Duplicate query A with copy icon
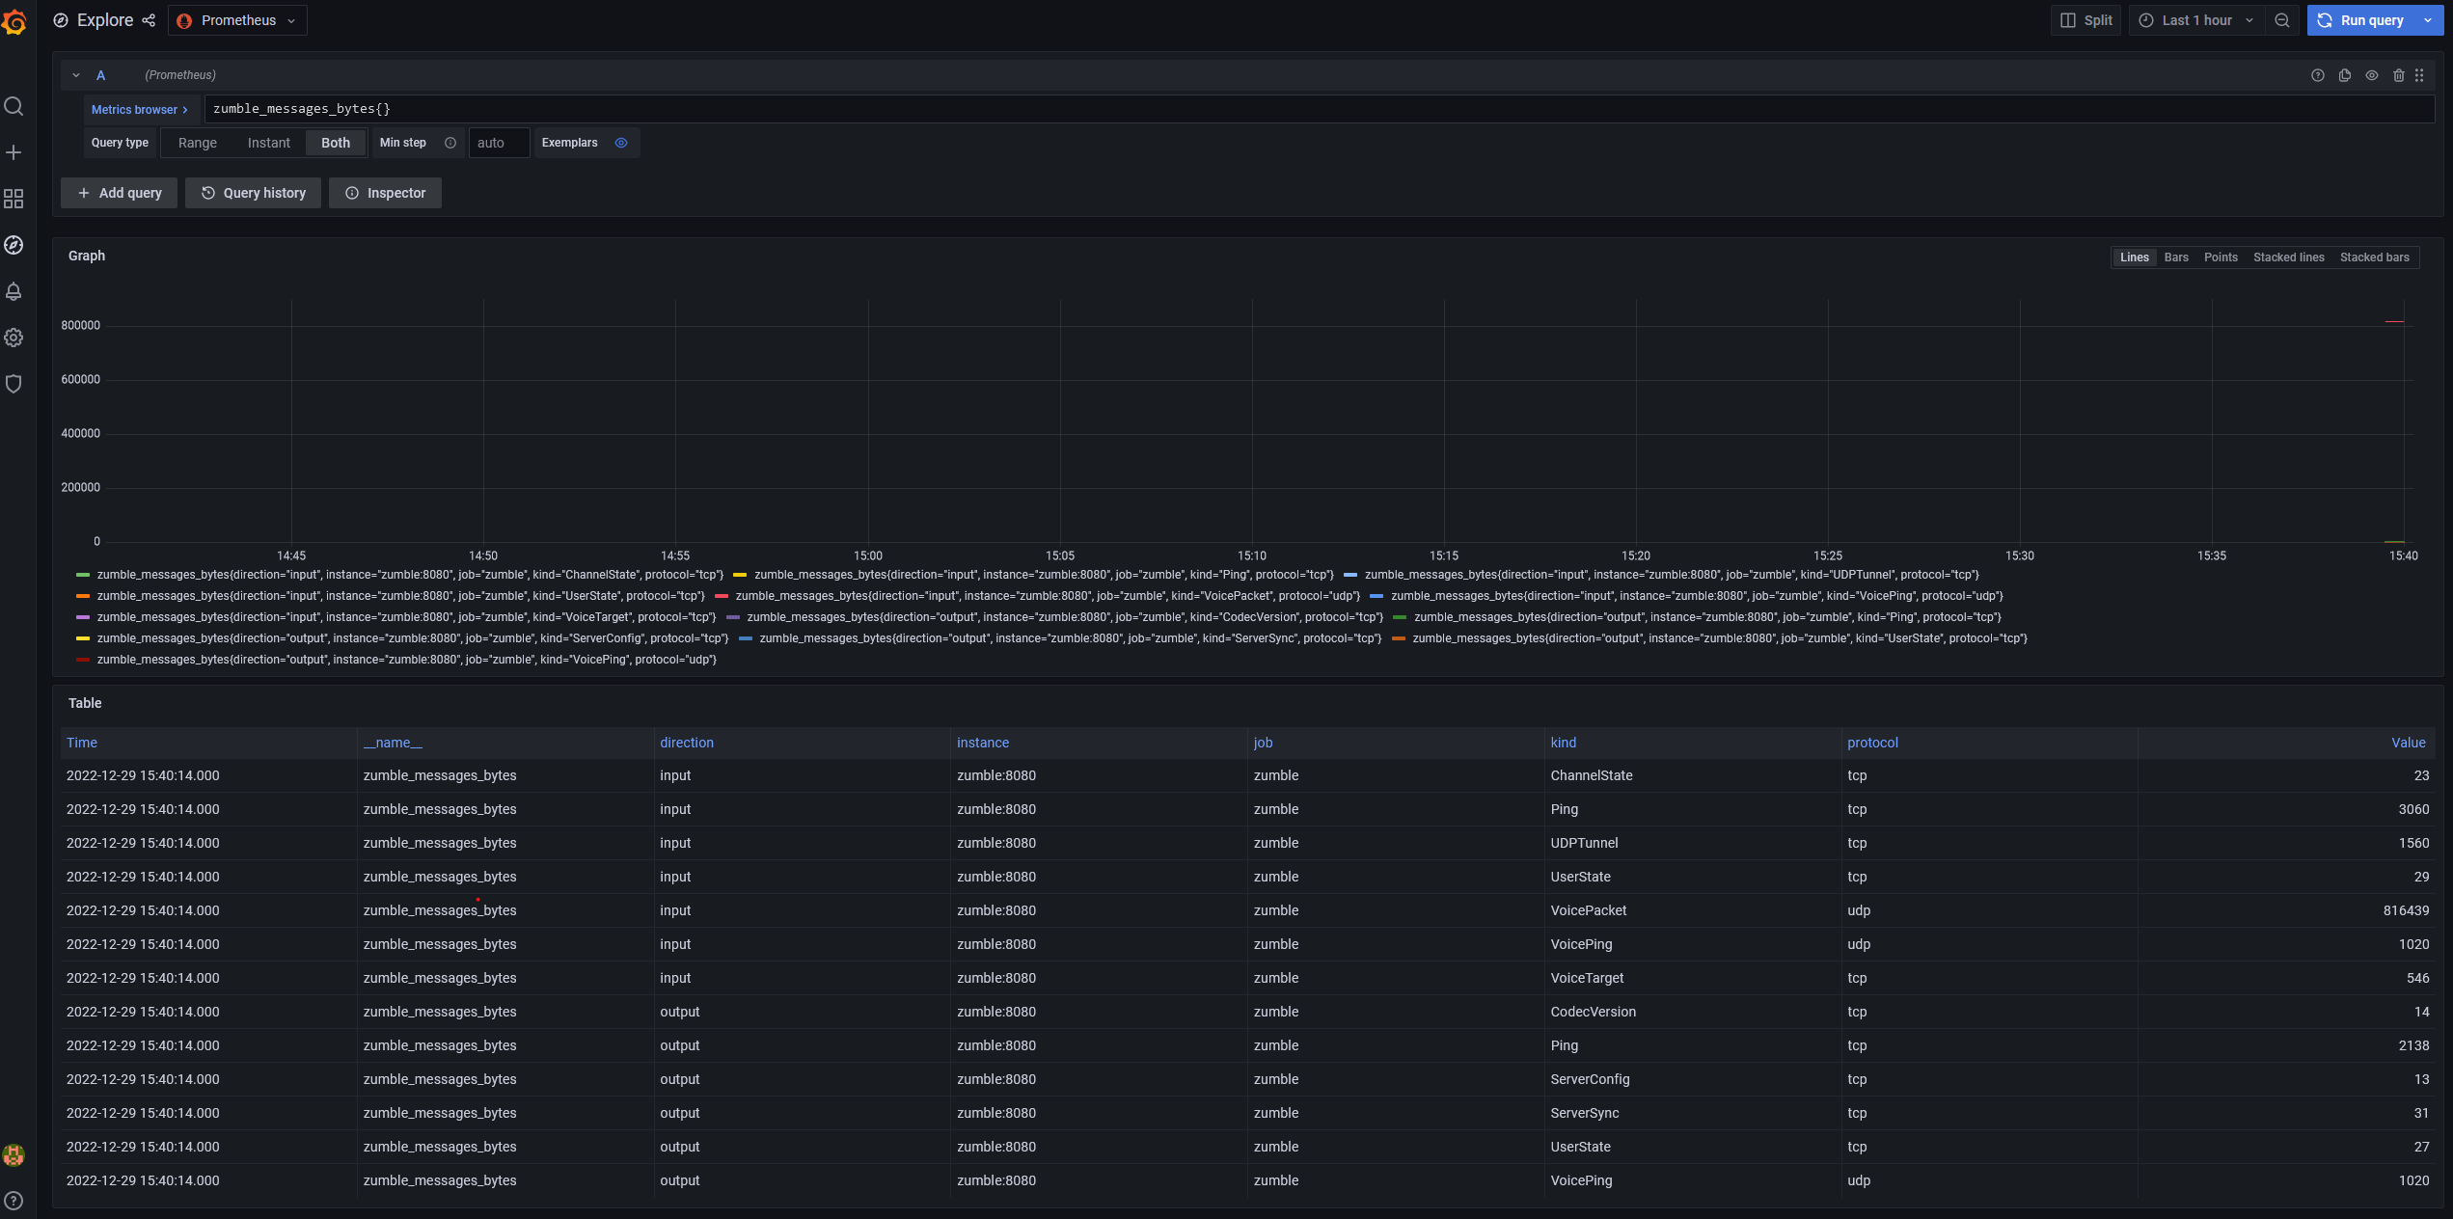This screenshot has height=1219, width=2453. click(x=2345, y=75)
